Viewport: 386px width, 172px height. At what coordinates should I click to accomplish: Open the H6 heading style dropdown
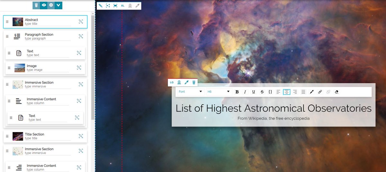tap(219, 92)
